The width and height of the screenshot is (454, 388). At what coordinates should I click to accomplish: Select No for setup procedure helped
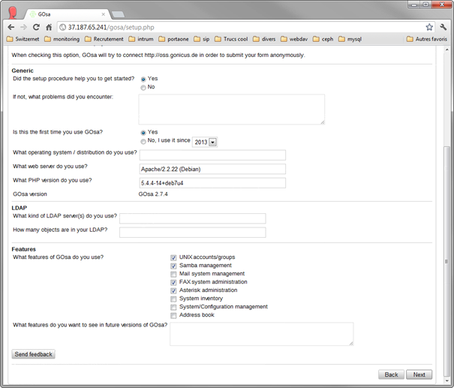[x=143, y=88]
